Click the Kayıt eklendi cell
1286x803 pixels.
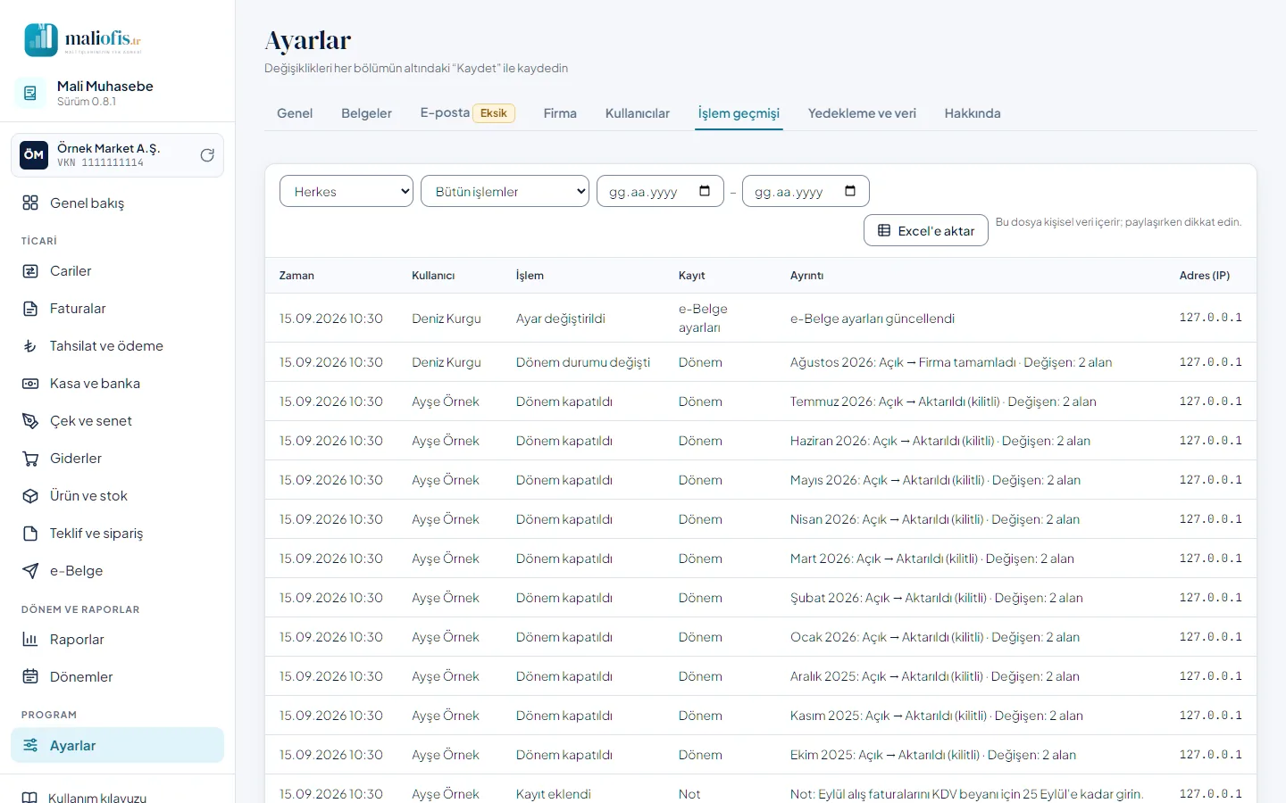click(x=554, y=794)
